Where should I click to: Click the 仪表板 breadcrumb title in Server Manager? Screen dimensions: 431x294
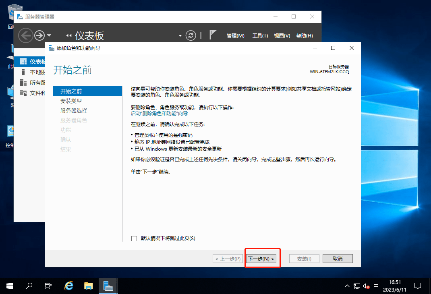pyautogui.click(x=89, y=36)
